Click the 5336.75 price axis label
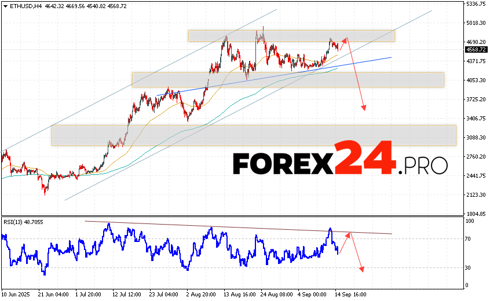This screenshot has height=301, width=490. tap(476, 4)
